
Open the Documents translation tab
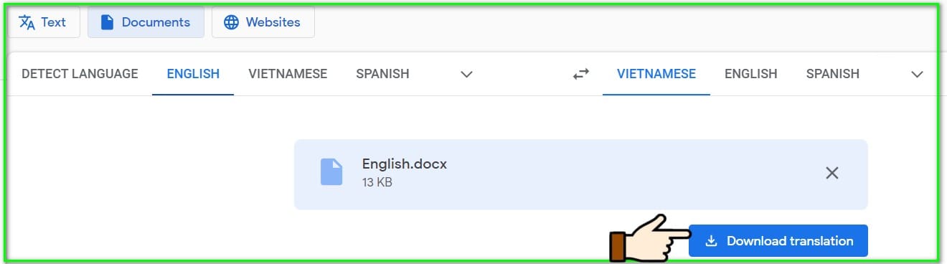coord(146,22)
